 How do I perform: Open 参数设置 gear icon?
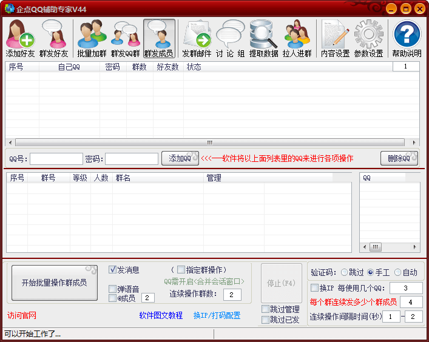pos(368,38)
